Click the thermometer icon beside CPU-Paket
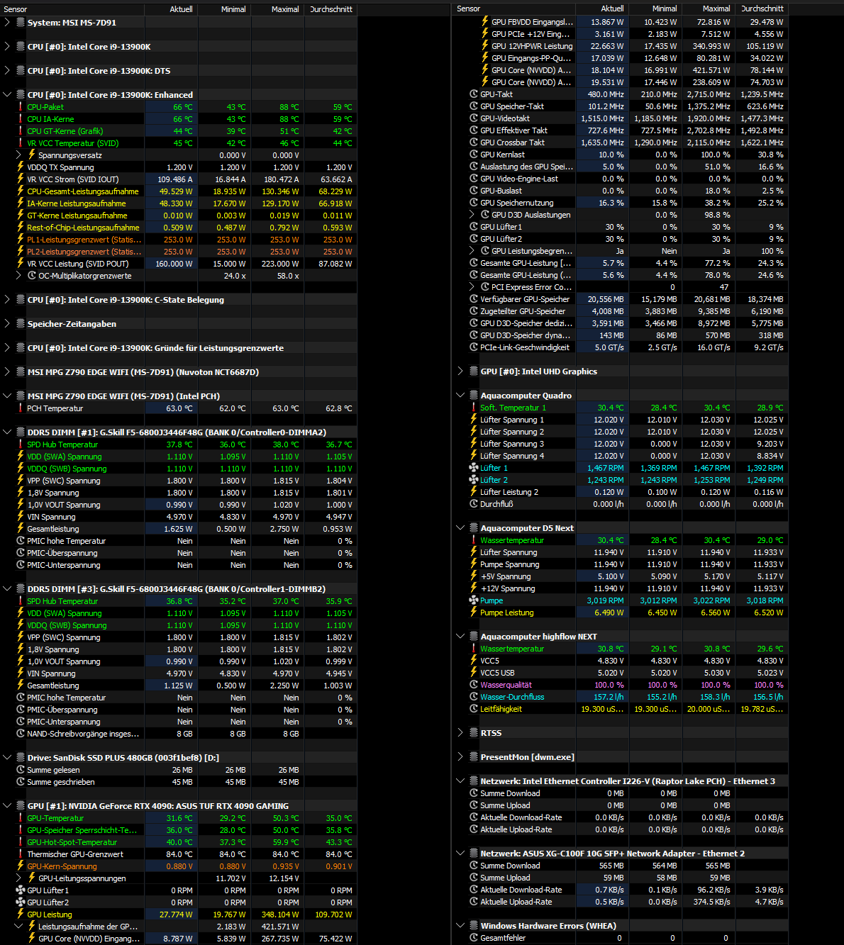Viewport: 844px width, 945px height. [21, 107]
